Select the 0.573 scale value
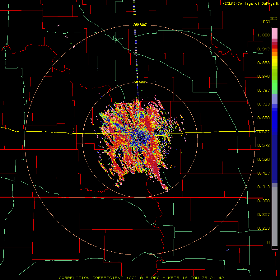The width and height of the screenshot is (280, 280). [x=264, y=146]
